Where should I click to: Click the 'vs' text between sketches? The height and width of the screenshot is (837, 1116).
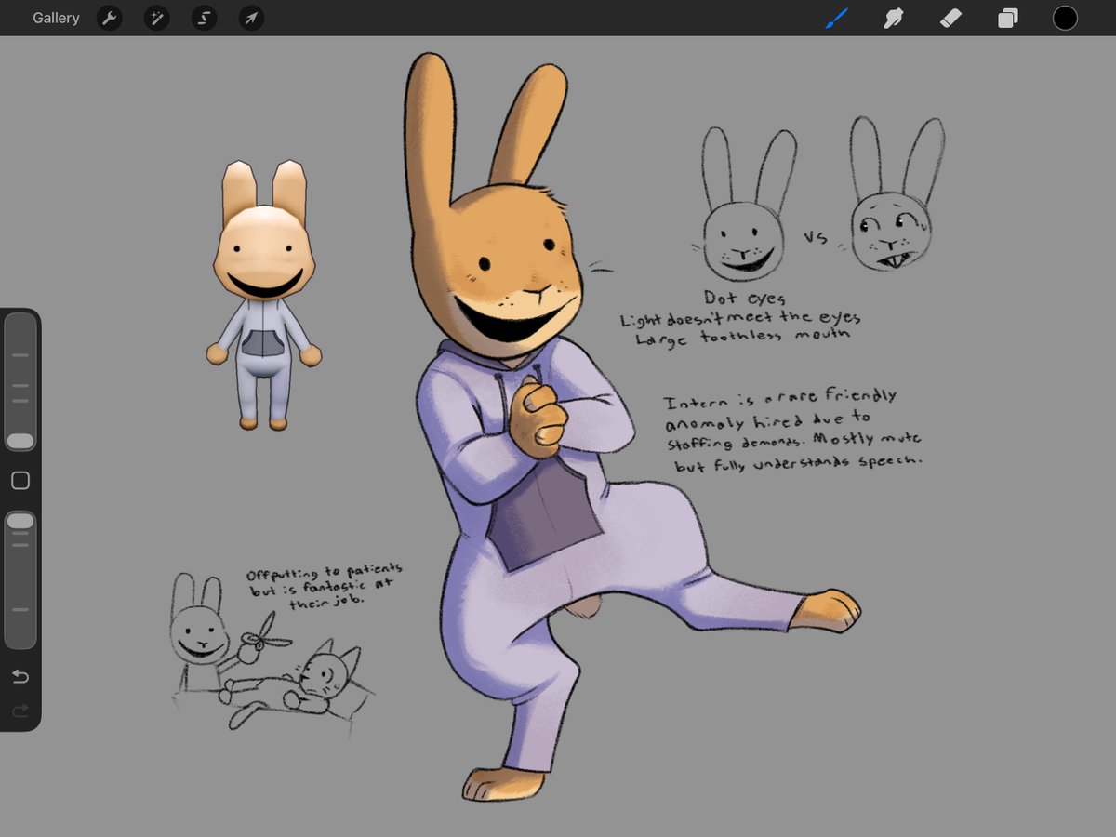[816, 237]
